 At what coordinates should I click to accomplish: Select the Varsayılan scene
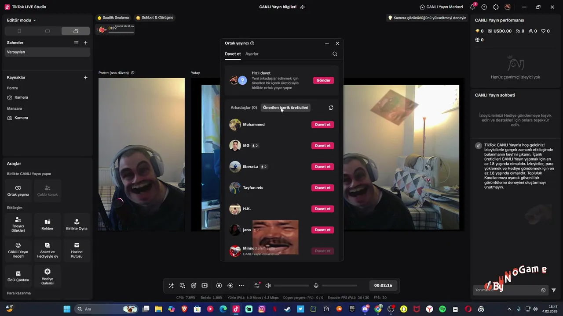click(x=47, y=52)
